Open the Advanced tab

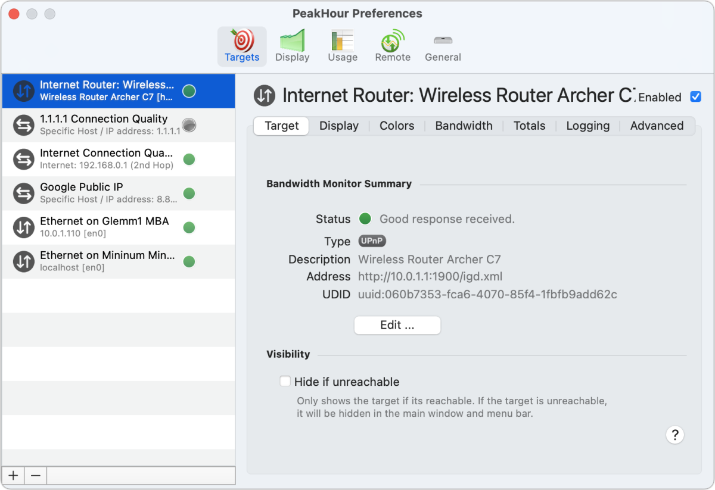coord(657,126)
